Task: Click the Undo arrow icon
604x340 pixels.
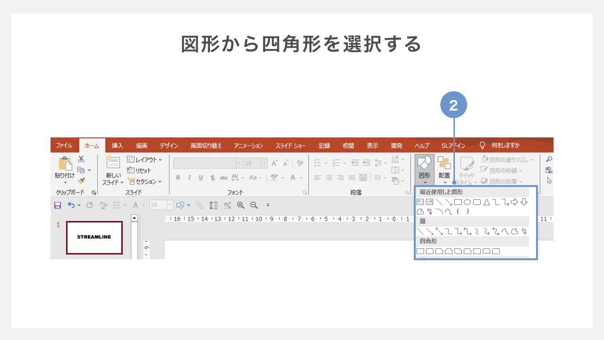Action: click(71, 205)
